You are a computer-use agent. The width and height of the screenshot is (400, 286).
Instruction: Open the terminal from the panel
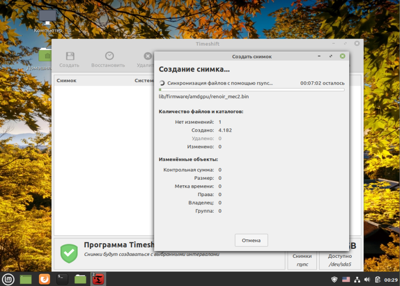[62, 279]
